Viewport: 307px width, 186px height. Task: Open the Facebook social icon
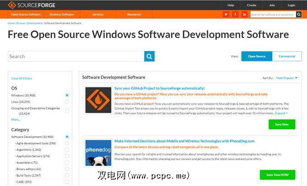(x=235, y=14)
